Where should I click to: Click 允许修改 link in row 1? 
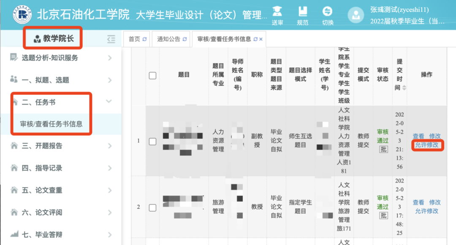point(426,145)
